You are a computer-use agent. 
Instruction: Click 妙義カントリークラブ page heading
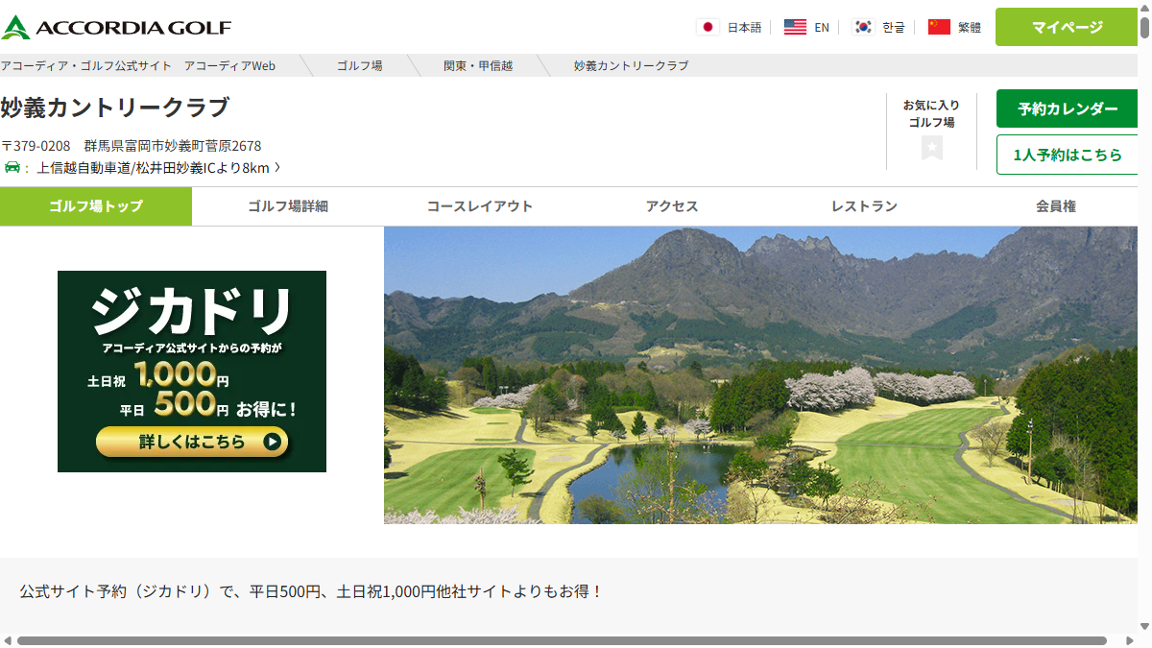(x=115, y=108)
